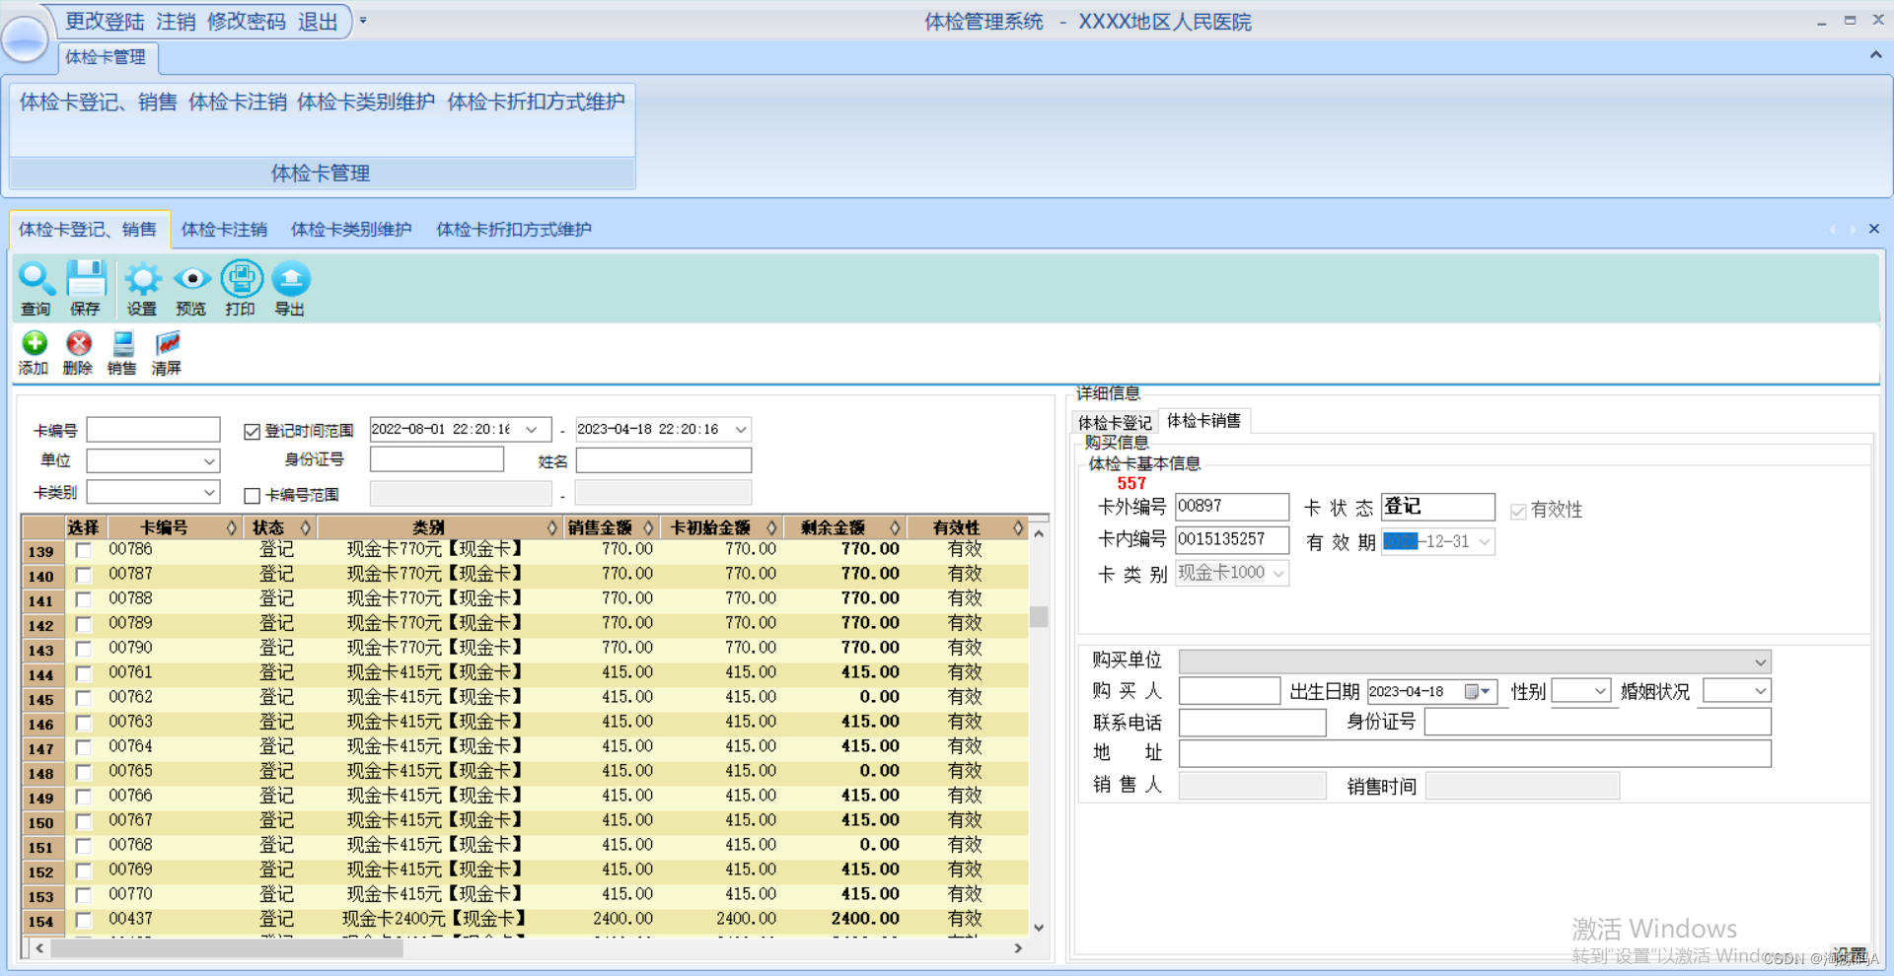Open the 有效期 date dropdown
The width and height of the screenshot is (1894, 976).
coord(1484,541)
